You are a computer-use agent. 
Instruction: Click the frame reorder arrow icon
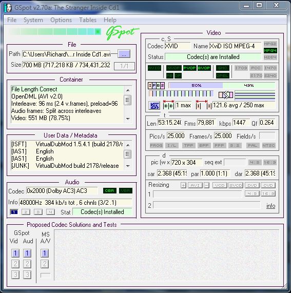tap(226, 95)
